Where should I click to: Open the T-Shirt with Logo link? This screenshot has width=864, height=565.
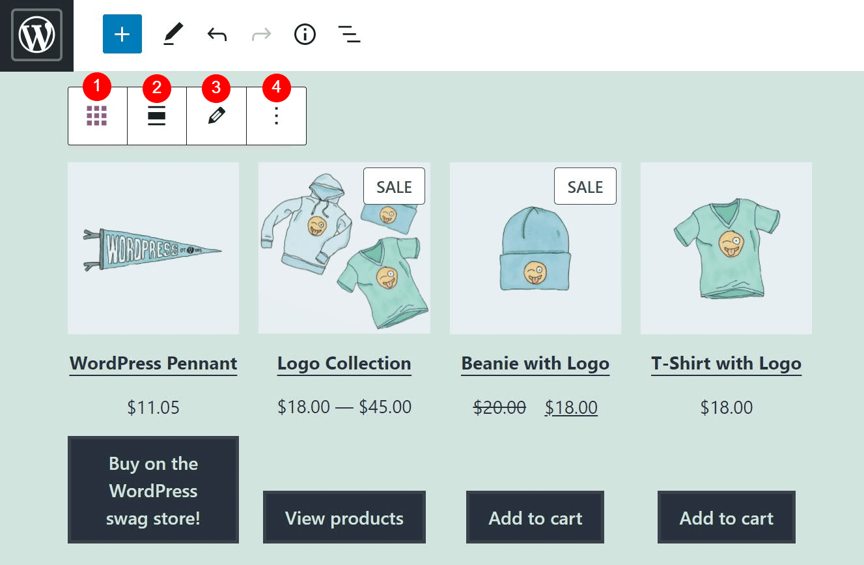point(726,364)
